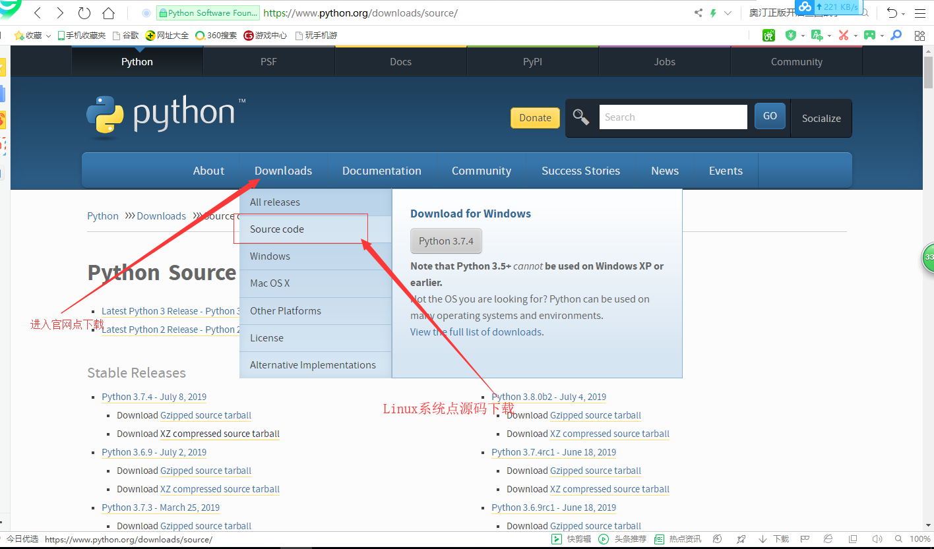934x549 pixels.
Task: Click the GO search button
Action: [770, 116]
